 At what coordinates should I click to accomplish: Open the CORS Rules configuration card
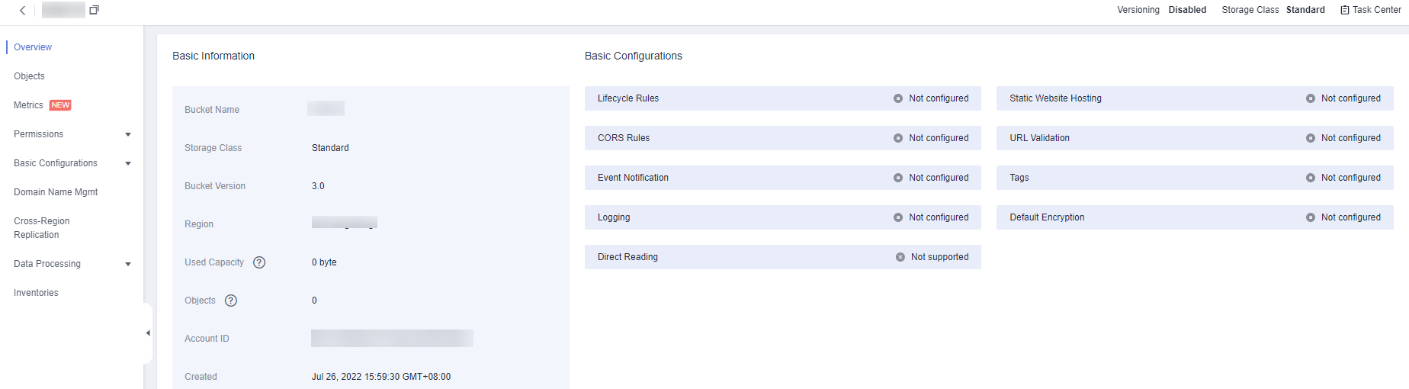point(782,138)
